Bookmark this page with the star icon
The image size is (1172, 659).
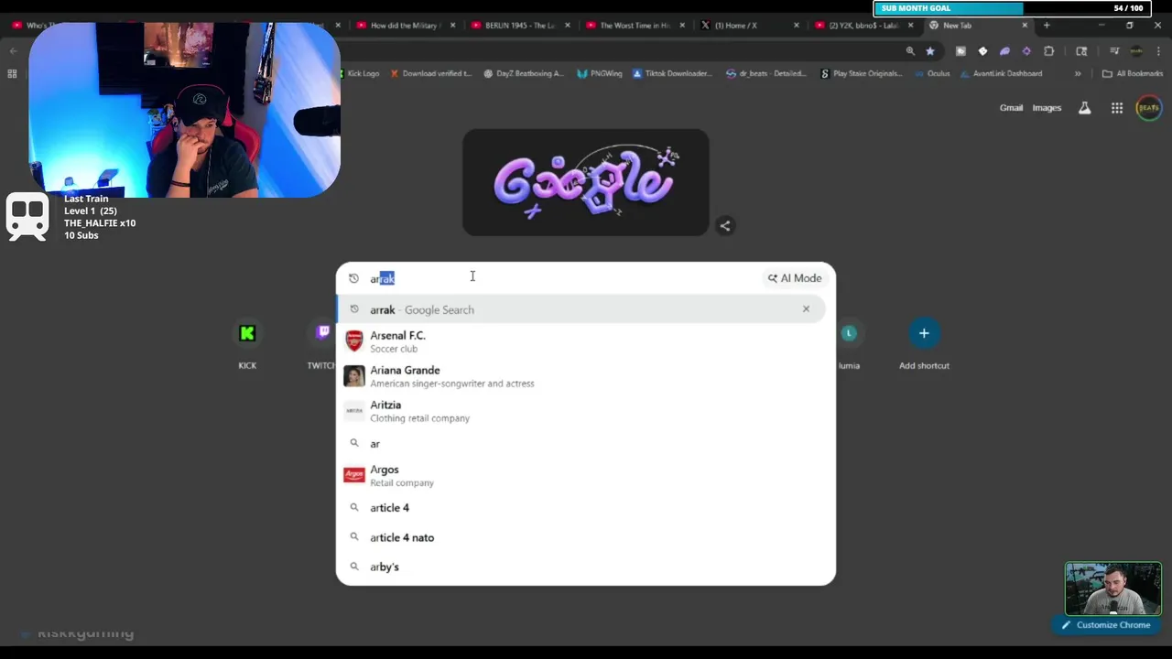930,51
